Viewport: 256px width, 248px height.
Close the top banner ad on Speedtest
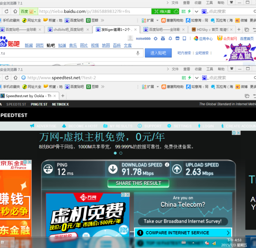tap(238, 133)
